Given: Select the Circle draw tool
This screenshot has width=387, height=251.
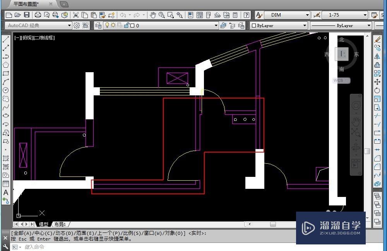Looking at the screenshot, I should point(6,90).
